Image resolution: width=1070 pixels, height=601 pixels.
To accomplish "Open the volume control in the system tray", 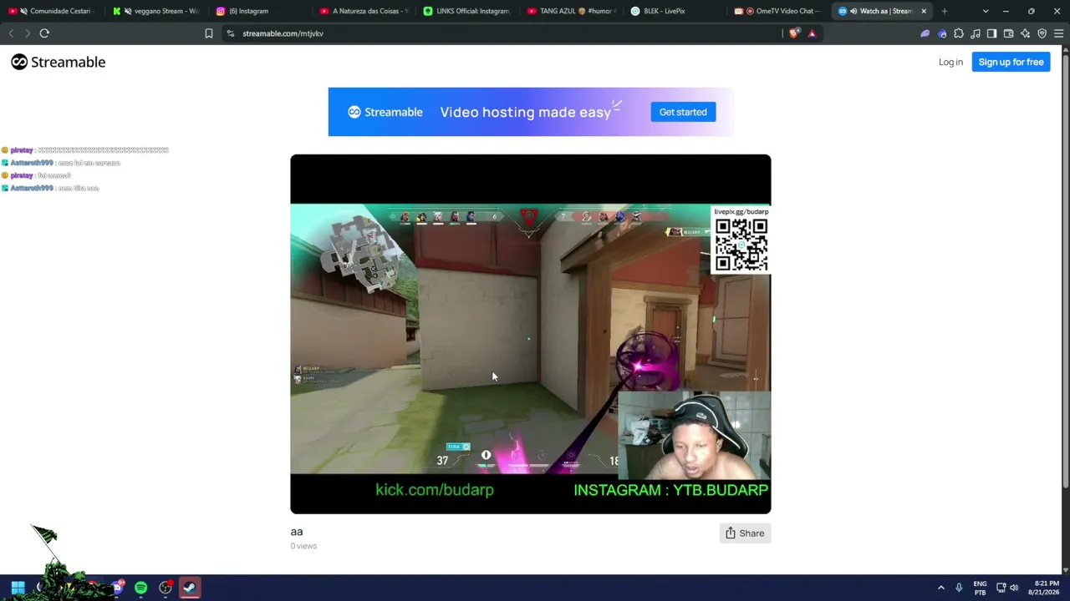I will [1014, 588].
